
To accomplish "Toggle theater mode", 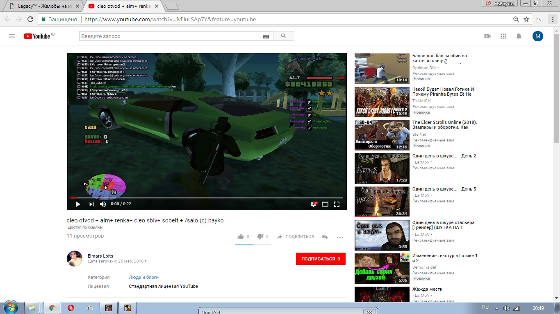I will (x=325, y=204).
